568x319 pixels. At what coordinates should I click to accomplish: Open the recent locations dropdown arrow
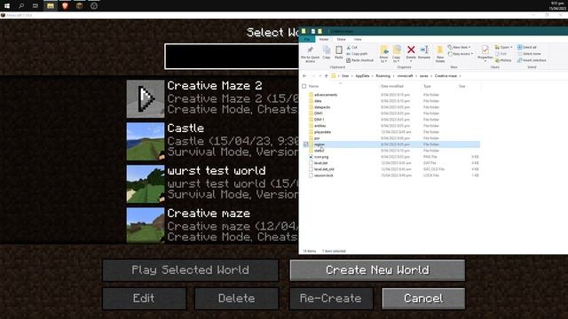coord(319,76)
